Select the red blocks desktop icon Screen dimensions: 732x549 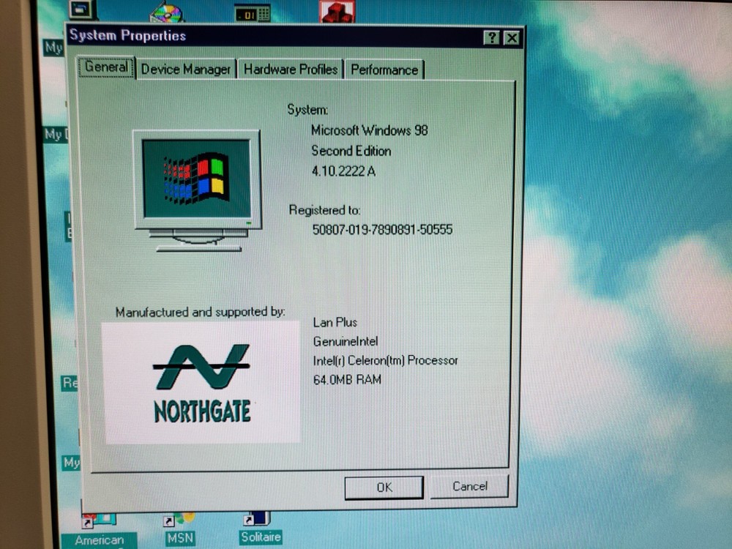(x=337, y=11)
